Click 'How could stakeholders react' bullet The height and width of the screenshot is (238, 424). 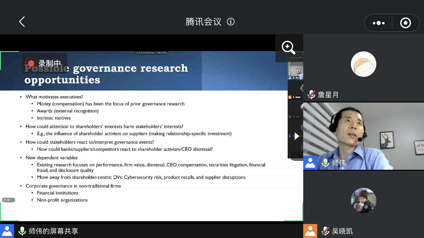tap(90, 142)
